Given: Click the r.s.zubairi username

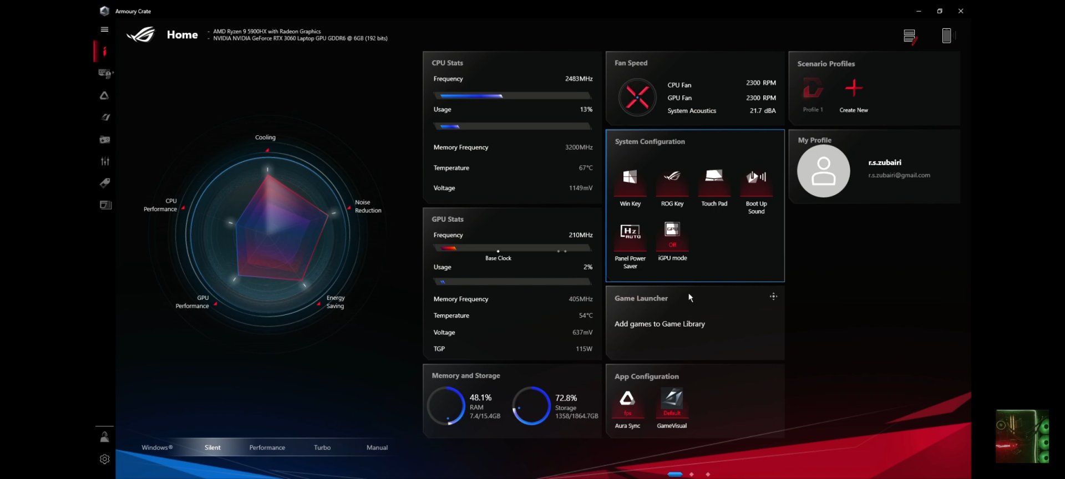Looking at the screenshot, I should 885,162.
